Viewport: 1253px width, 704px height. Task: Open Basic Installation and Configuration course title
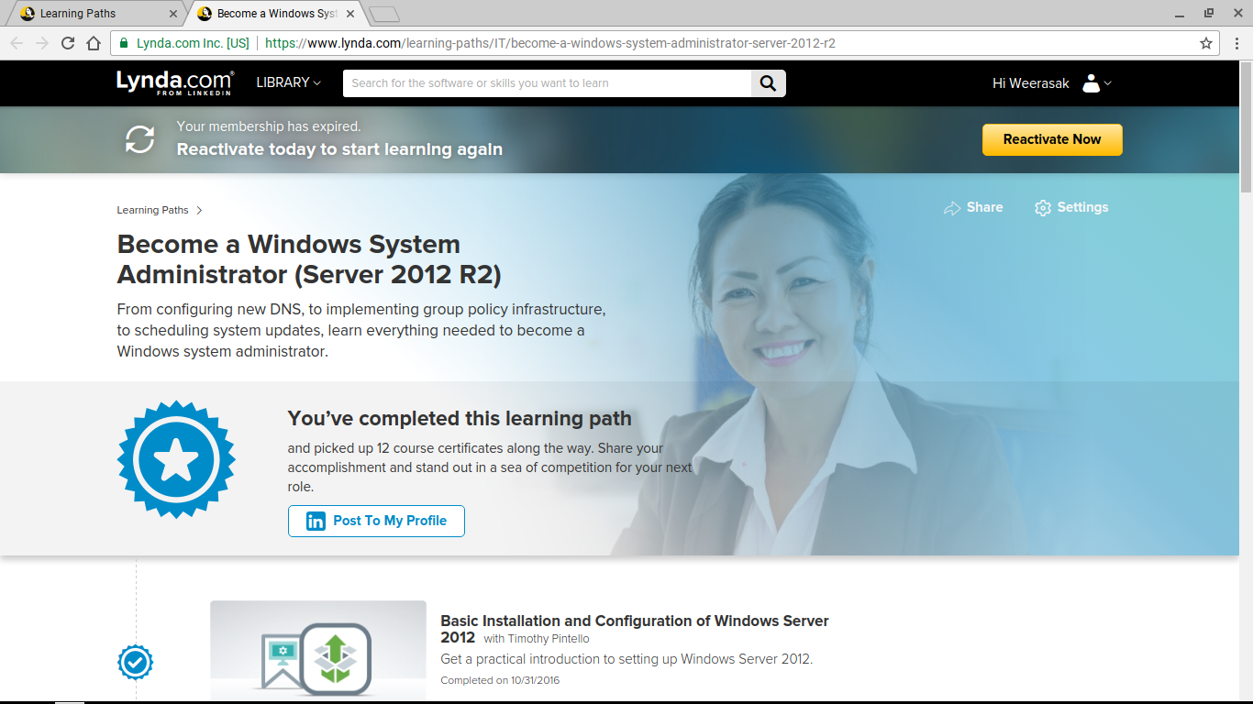tap(634, 629)
